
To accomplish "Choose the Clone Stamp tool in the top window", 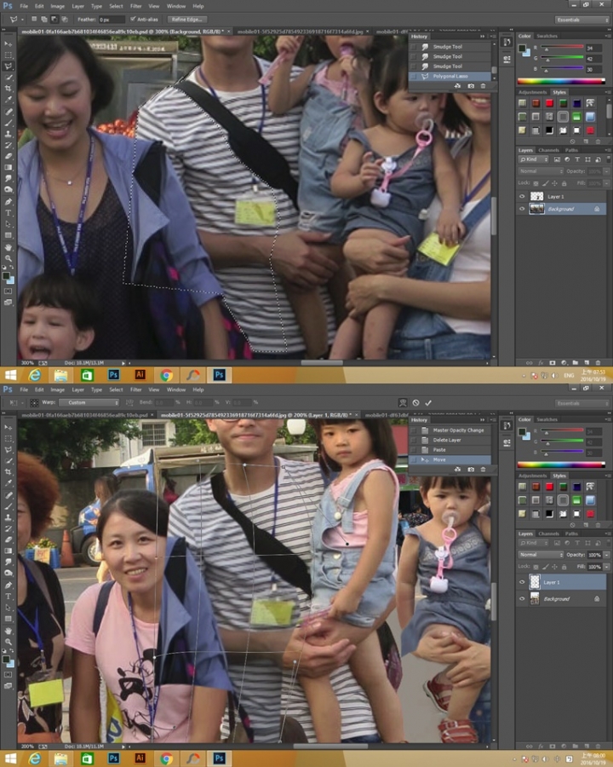I will 9,134.
